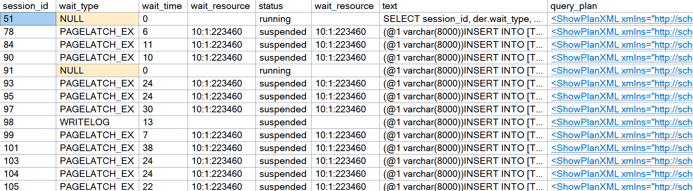The width and height of the screenshot is (693, 191).
Task: Open the query plan link for session 51
Action: [621, 19]
